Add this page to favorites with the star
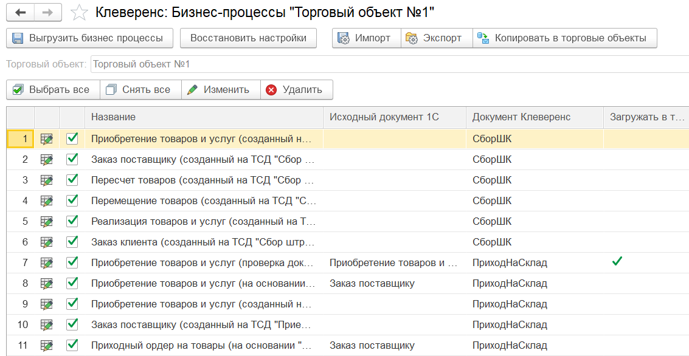Viewport: 689px width, 356px height. [x=79, y=13]
